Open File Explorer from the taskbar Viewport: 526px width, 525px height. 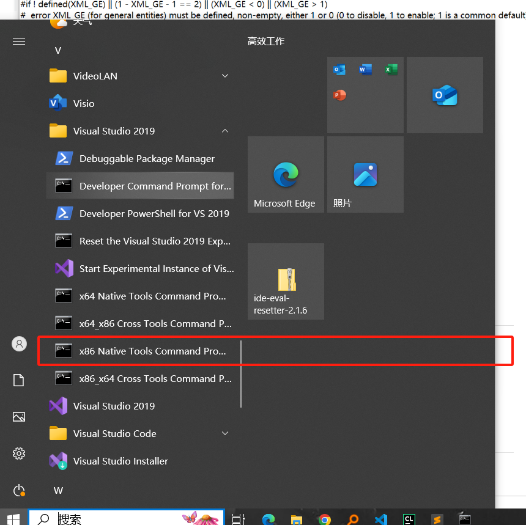pyautogui.click(x=297, y=519)
